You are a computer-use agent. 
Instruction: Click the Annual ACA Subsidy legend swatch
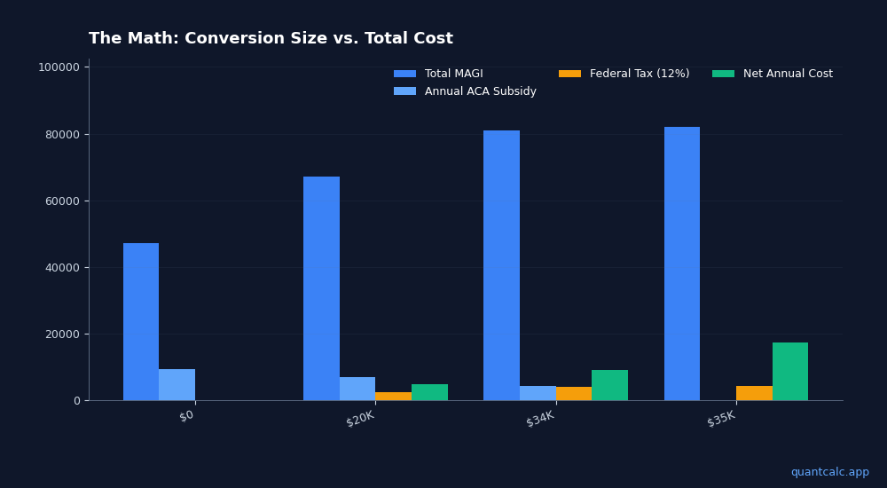click(x=404, y=91)
